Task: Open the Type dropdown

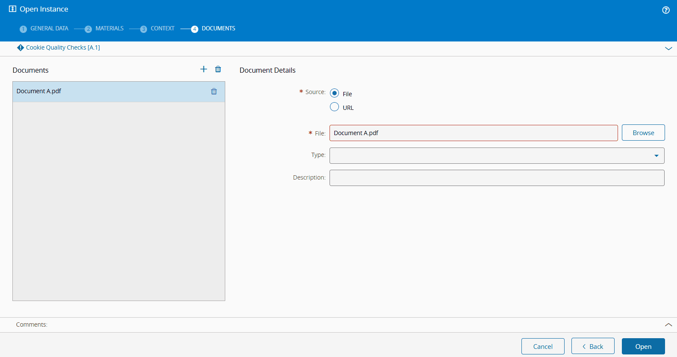Action: pos(497,156)
